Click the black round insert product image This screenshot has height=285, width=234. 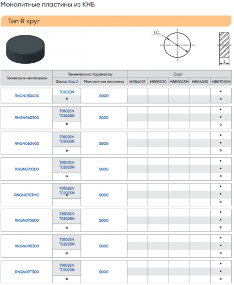coord(26,49)
